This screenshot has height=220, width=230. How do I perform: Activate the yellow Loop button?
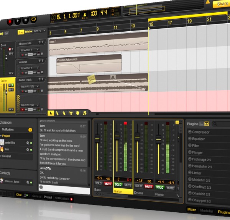click(34, 19)
